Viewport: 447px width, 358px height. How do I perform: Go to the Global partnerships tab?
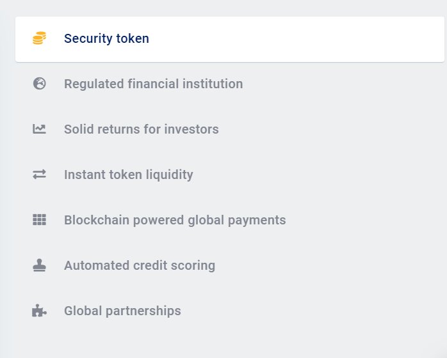point(122,311)
